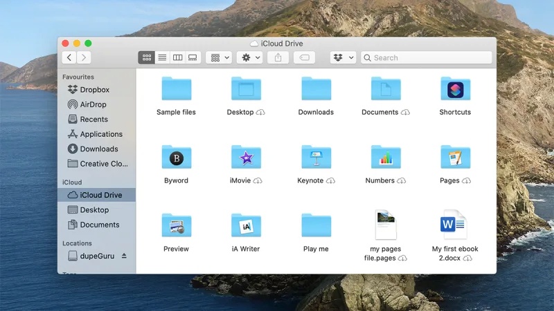554x311 pixels.
Task: Switch to icon view
Action: (x=147, y=57)
